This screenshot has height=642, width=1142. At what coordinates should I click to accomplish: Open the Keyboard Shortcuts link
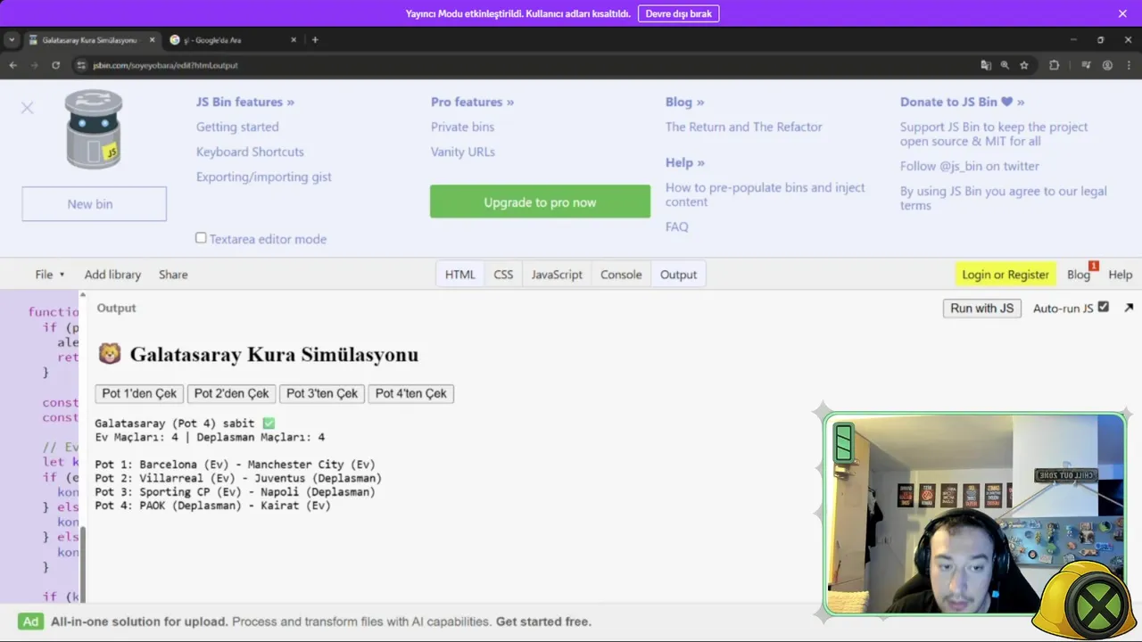(250, 152)
